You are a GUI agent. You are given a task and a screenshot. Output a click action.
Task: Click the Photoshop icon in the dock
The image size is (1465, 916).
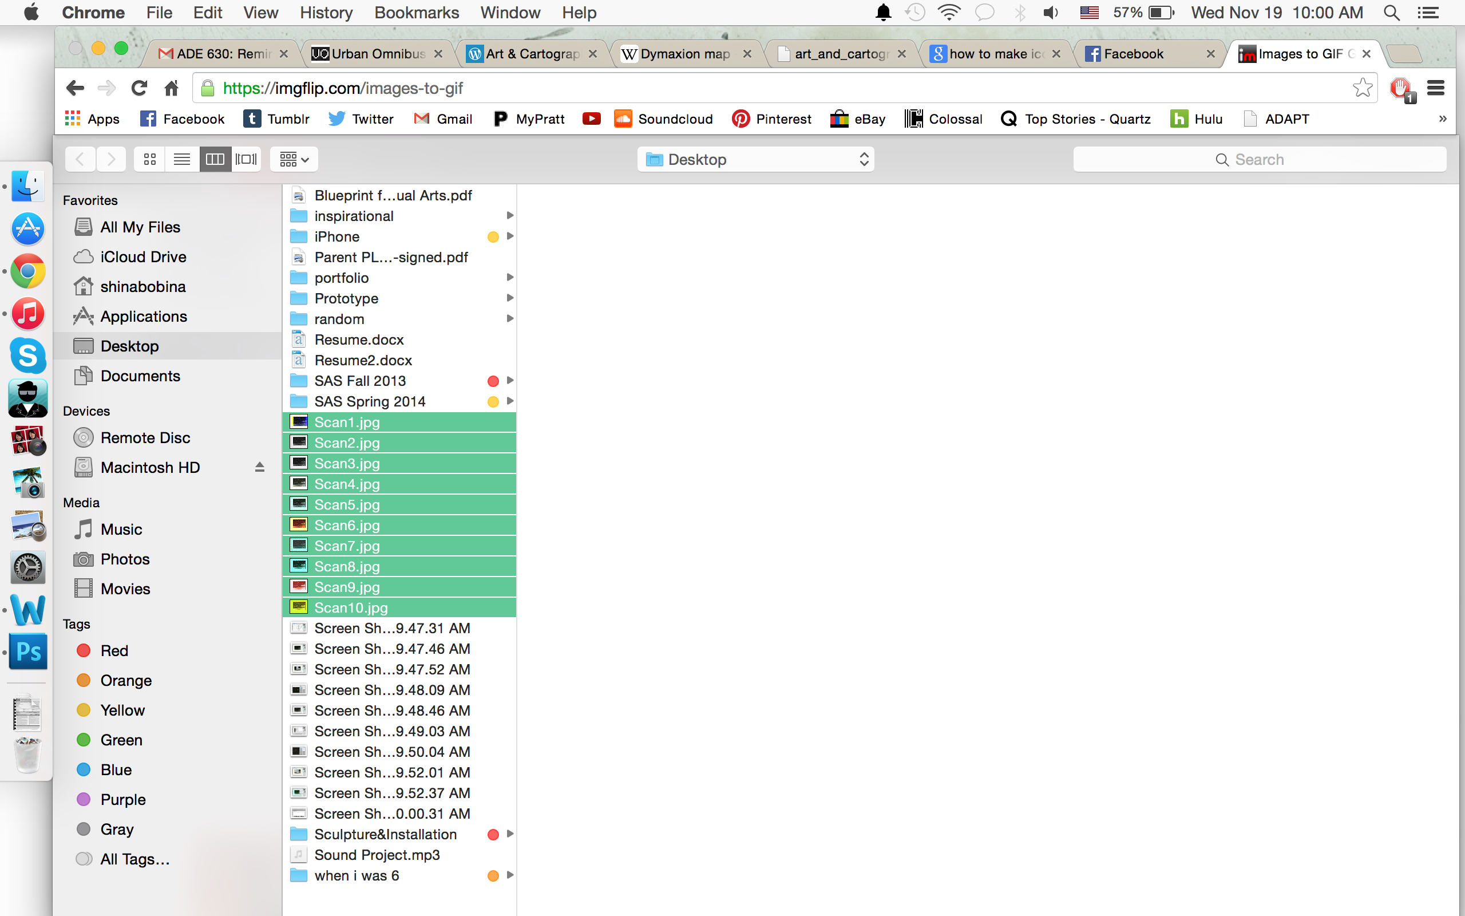(x=27, y=651)
